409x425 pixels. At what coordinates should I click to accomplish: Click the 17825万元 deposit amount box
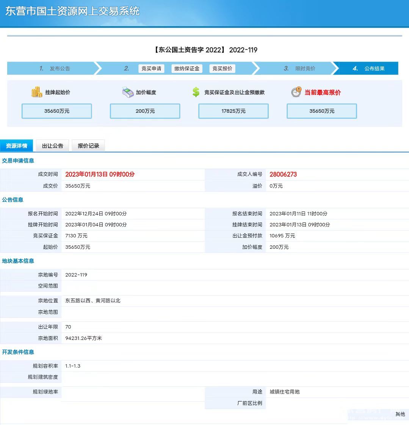tap(233, 111)
